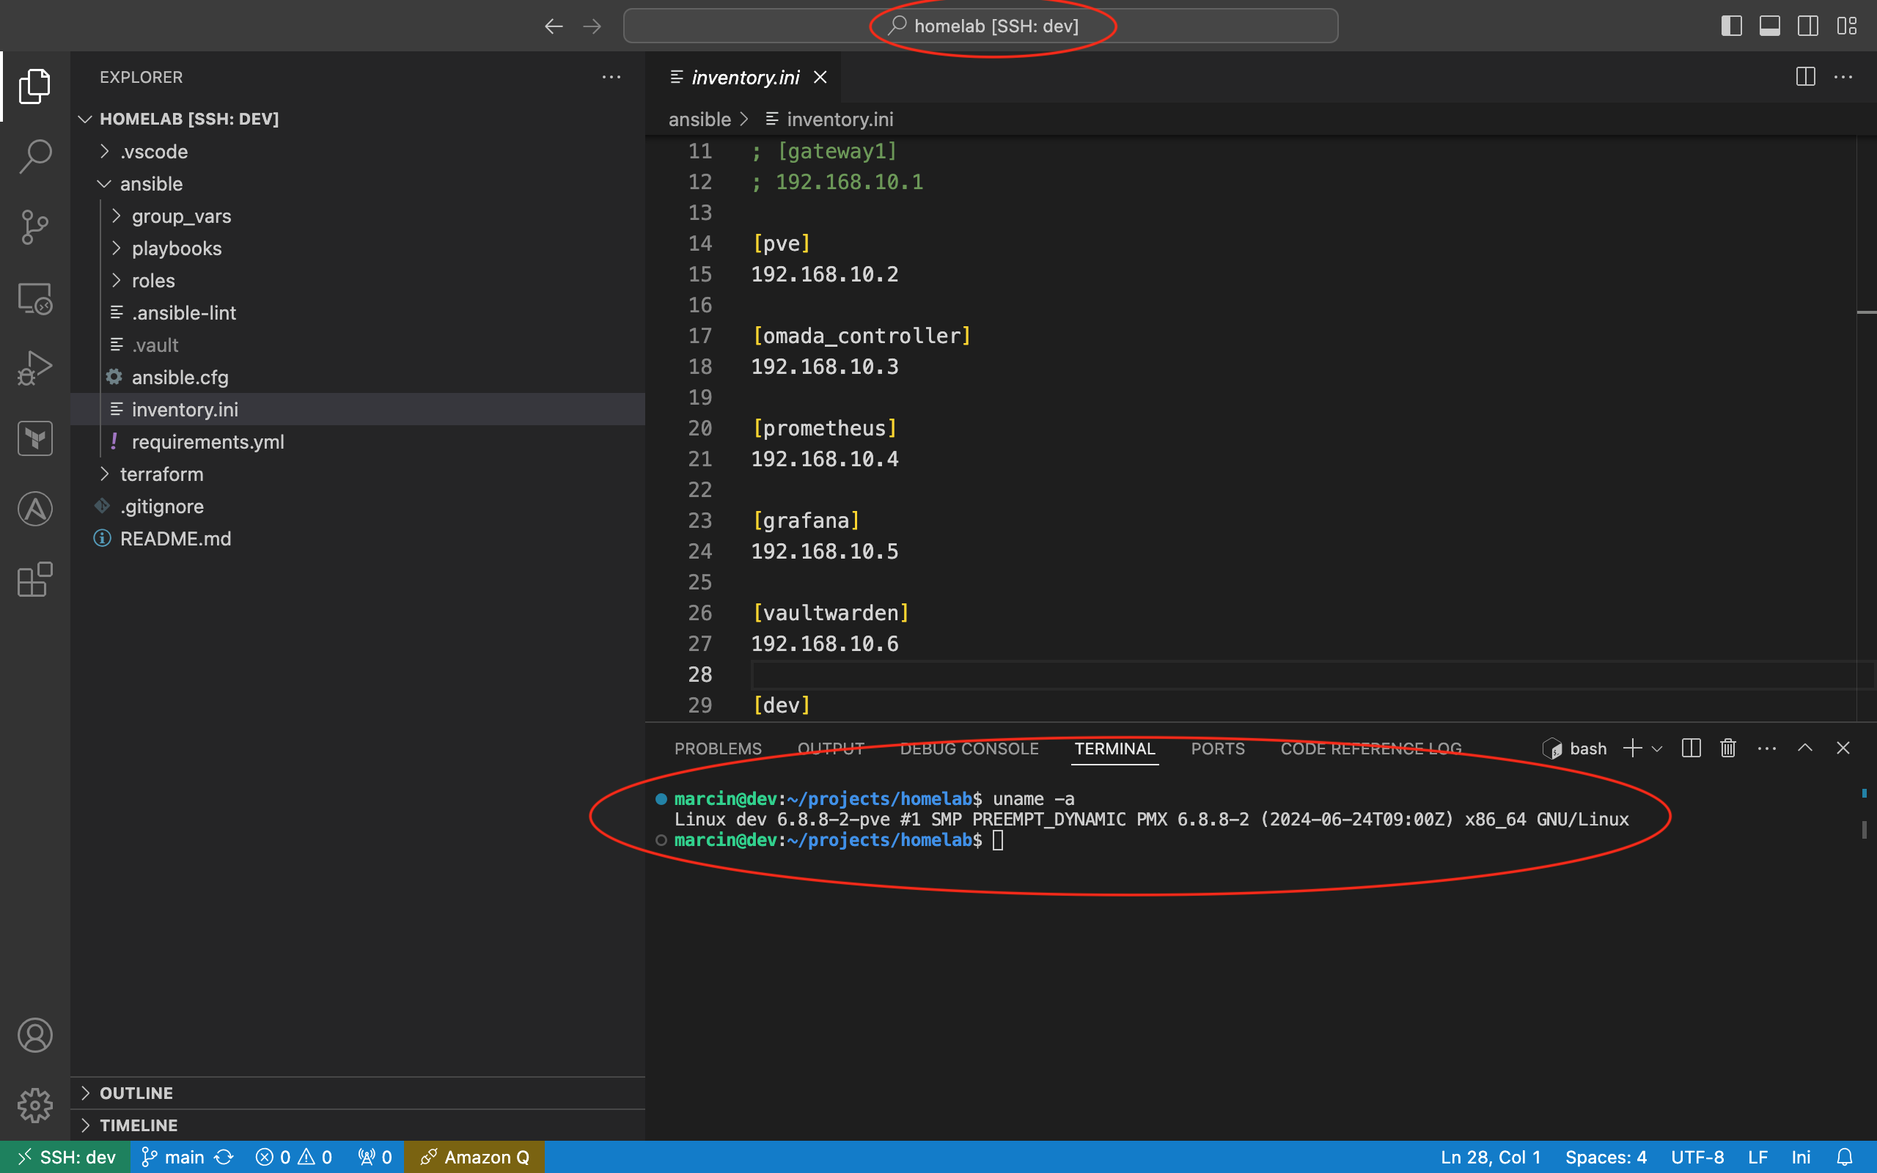Select the PROBLEMS tab in panel
The width and height of the screenshot is (1877, 1173).
718,749
